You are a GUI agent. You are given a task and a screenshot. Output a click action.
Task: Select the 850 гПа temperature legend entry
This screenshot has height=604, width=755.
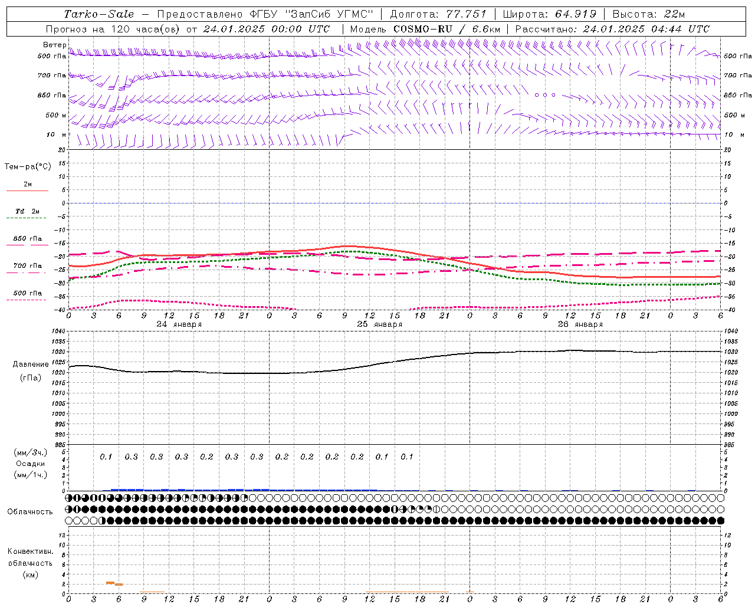click(27, 239)
